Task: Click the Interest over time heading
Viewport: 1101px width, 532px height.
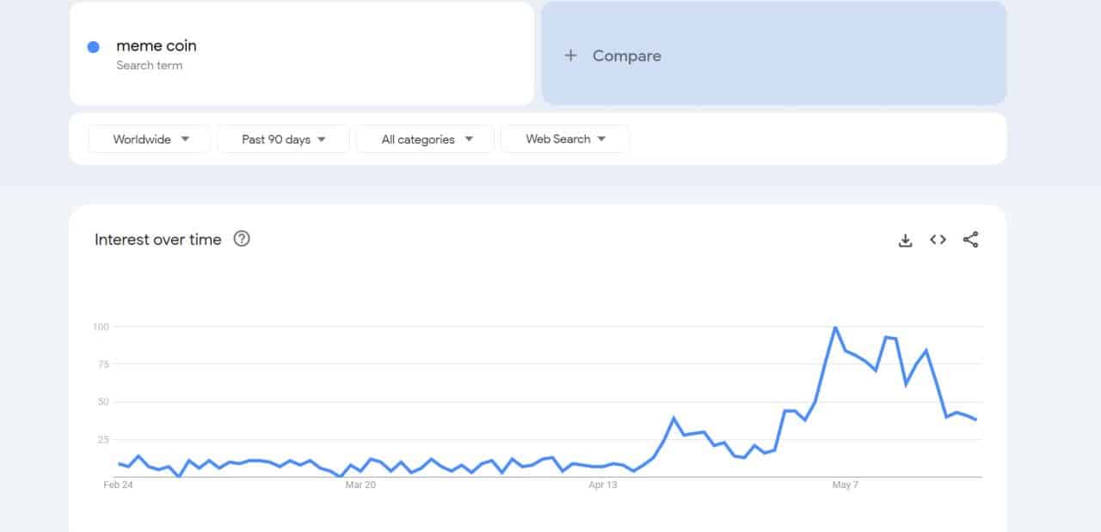Action: [158, 240]
